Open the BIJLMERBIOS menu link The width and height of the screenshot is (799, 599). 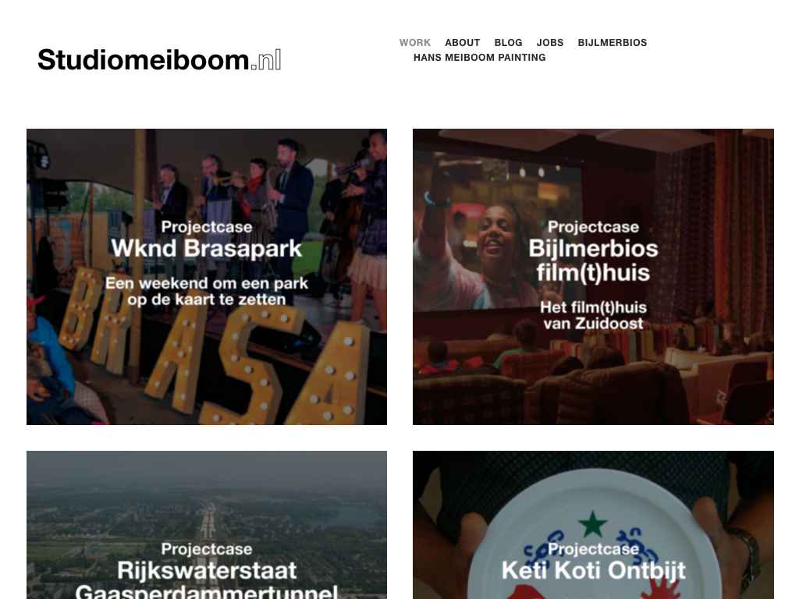tap(612, 43)
